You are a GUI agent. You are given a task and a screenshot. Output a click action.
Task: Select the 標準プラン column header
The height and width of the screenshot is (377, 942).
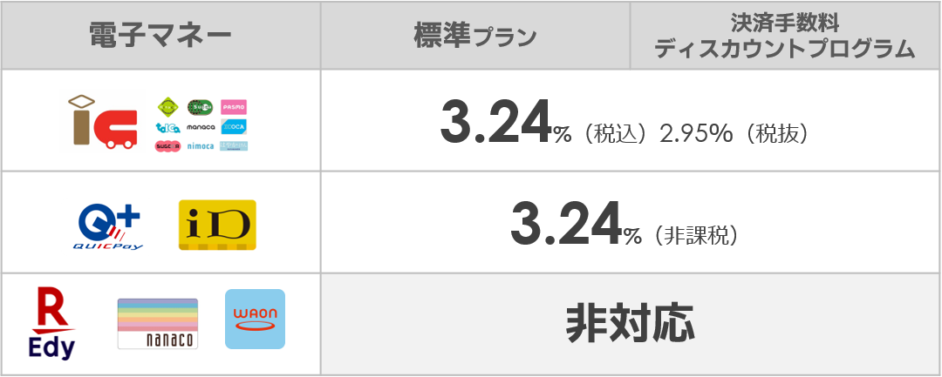click(475, 36)
